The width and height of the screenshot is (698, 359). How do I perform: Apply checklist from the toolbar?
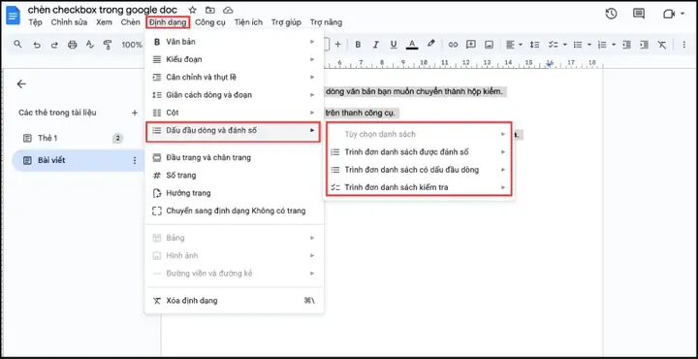coord(554,45)
